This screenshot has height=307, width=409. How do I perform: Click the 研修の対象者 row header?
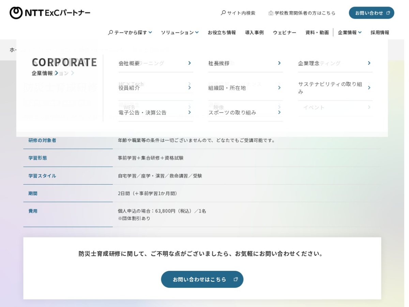[42, 140]
